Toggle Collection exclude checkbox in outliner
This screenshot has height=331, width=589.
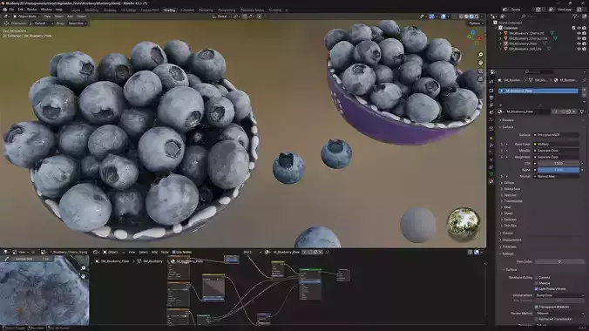(573, 28)
